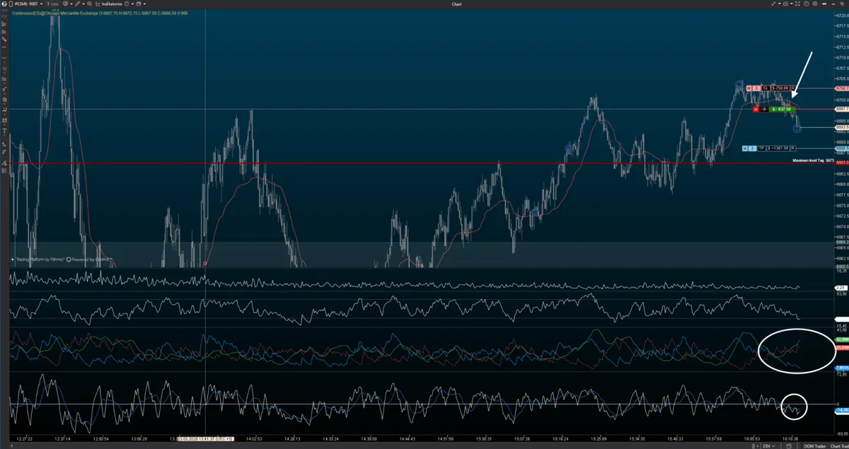Select the pencil drawing tool in top toolbar
849x449 pixels.
click(x=76, y=4)
